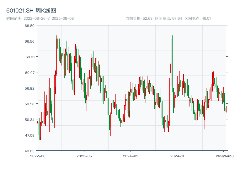Click the period high label 区间高点: 67.64
Image resolution: width=251 pixels, height=188 pixels.
[x=168, y=18]
